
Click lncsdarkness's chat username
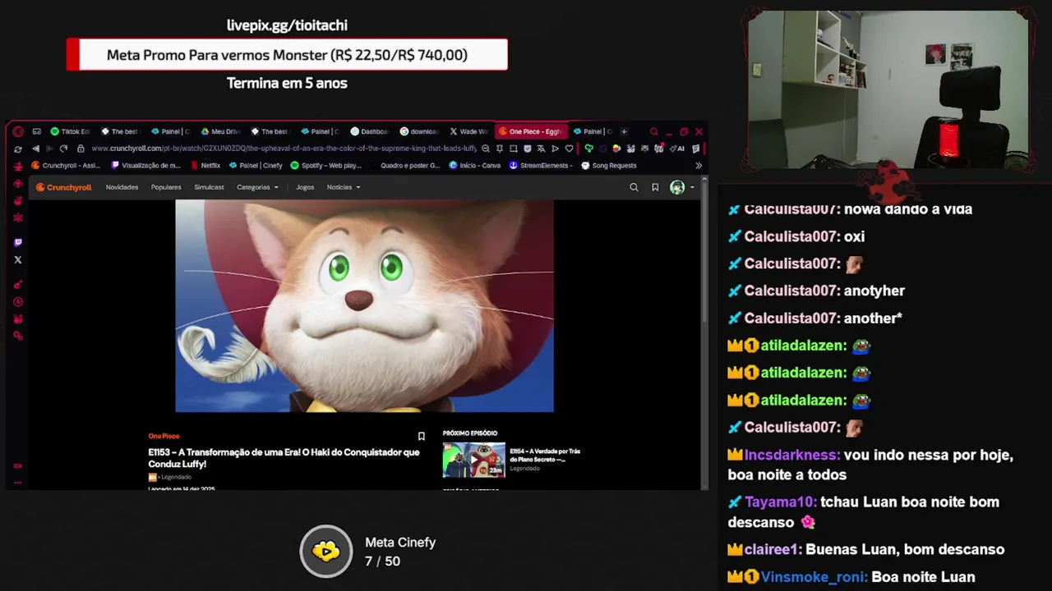pos(791,455)
